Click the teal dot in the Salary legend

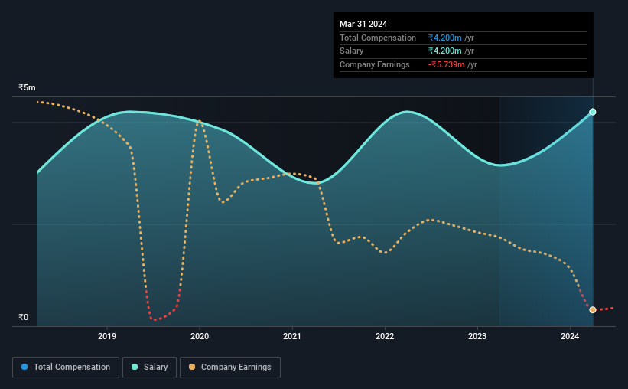point(135,367)
